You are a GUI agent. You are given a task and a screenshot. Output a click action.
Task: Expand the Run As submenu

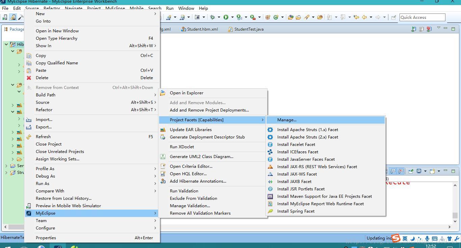(x=92, y=184)
